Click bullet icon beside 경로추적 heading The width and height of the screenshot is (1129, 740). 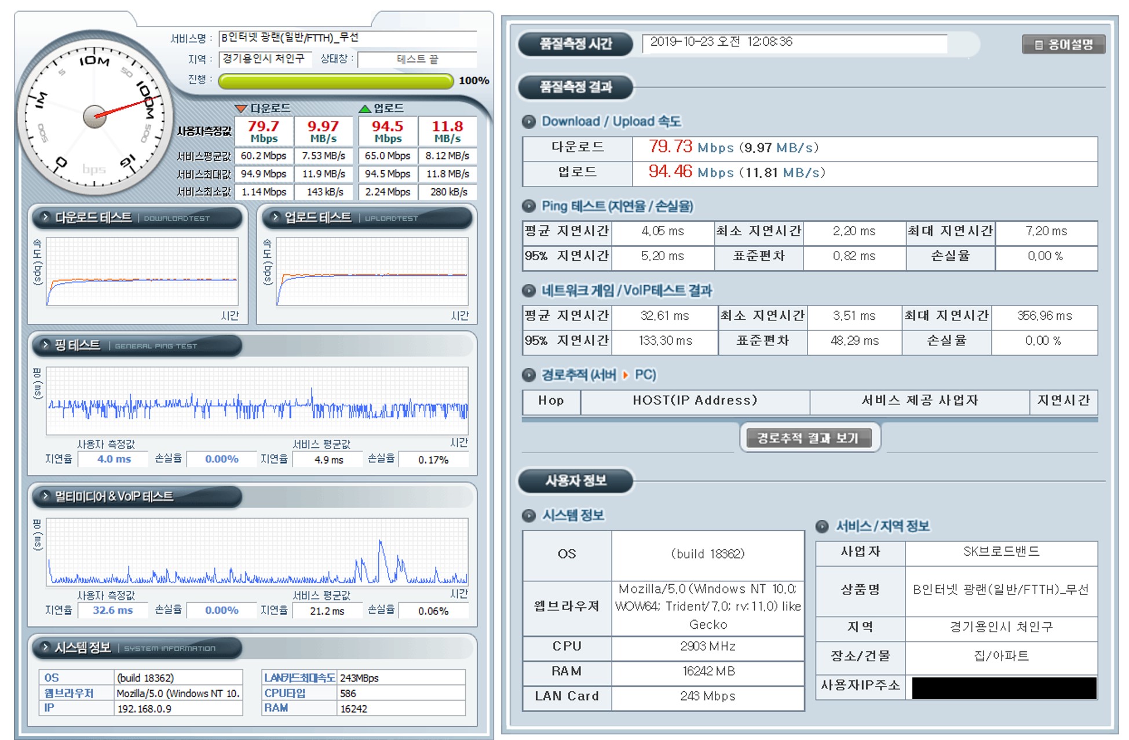tap(528, 375)
